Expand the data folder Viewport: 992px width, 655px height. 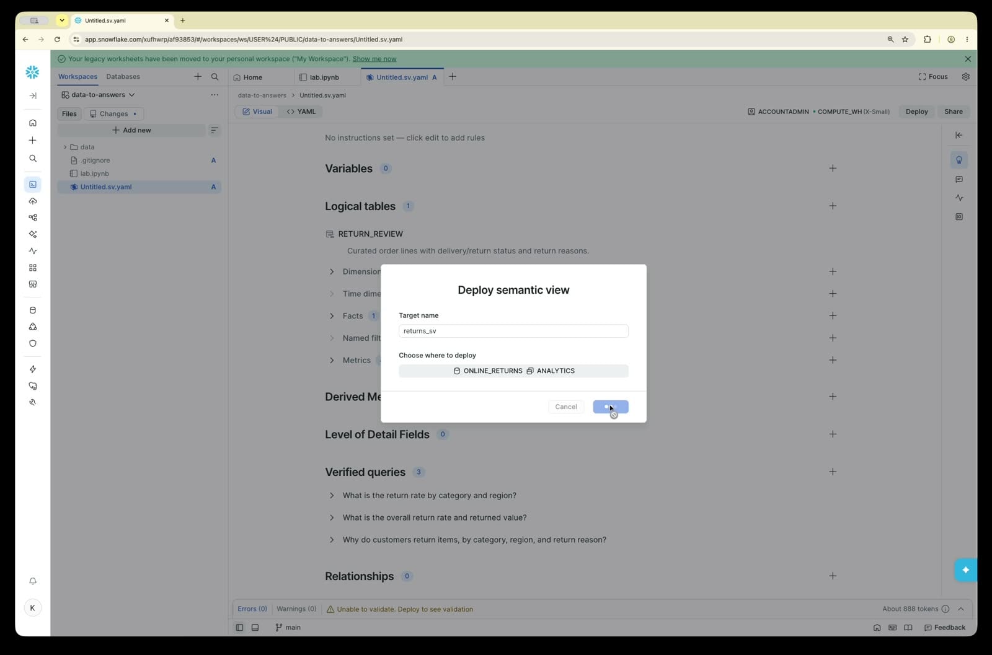(x=65, y=147)
